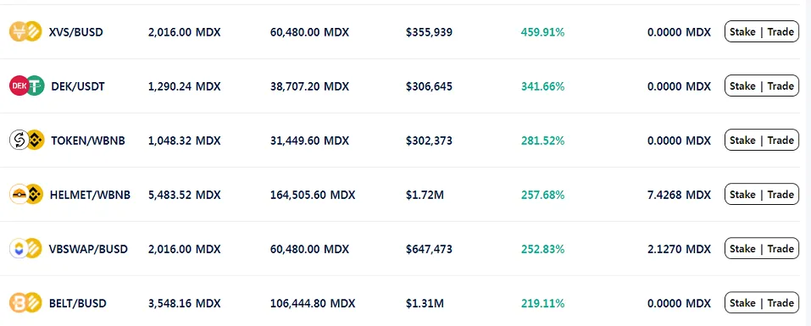
Task: Click the DEK/USDT token pair icon
Action: (x=27, y=86)
